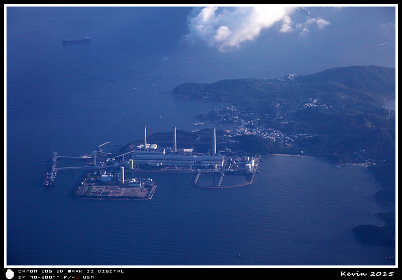Click the "Canon EOS 5D Mark II Digital" text

click(71, 271)
